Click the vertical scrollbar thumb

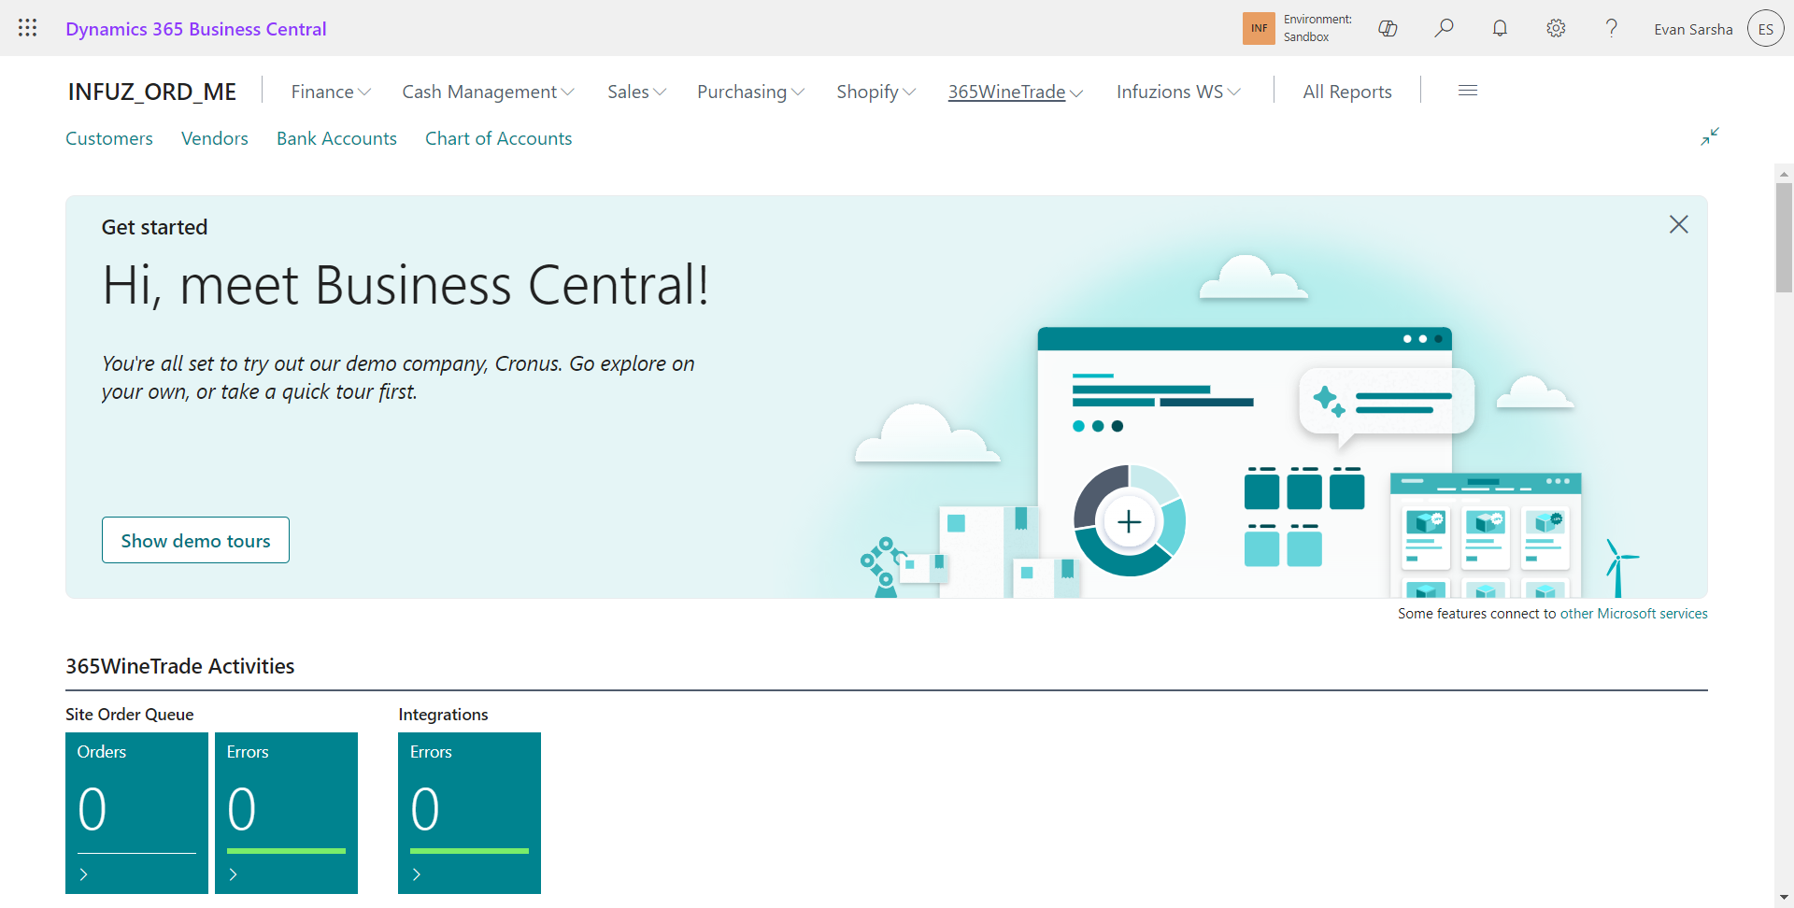(x=1784, y=238)
